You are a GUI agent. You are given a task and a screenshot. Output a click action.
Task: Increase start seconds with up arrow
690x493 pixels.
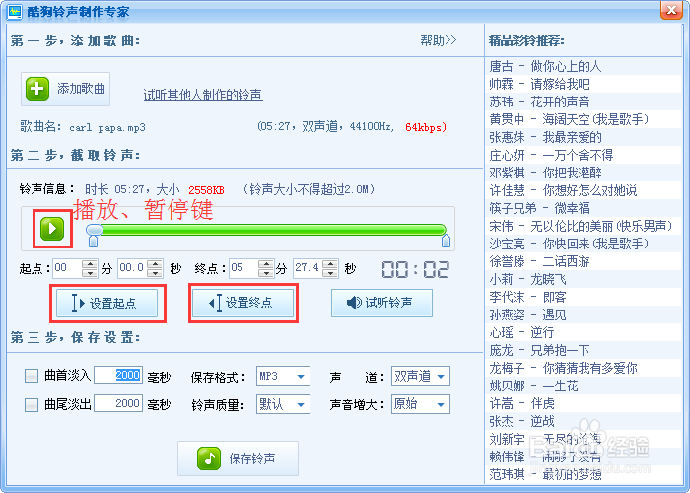[x=155, y=263]
